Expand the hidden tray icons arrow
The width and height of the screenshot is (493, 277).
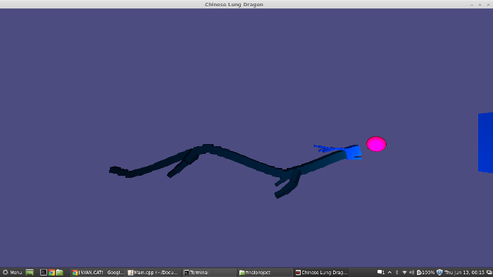pyautogui.click(x=389, y=272)
